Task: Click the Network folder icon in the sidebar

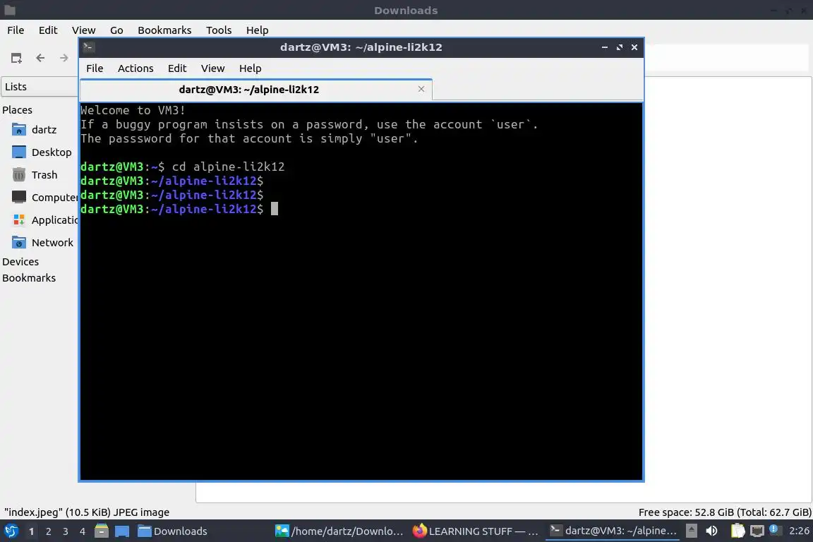Action: (x=18, y=243)
